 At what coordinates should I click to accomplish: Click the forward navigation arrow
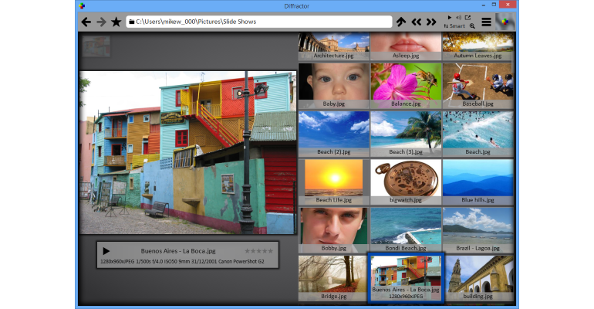[x=101, y=22]
